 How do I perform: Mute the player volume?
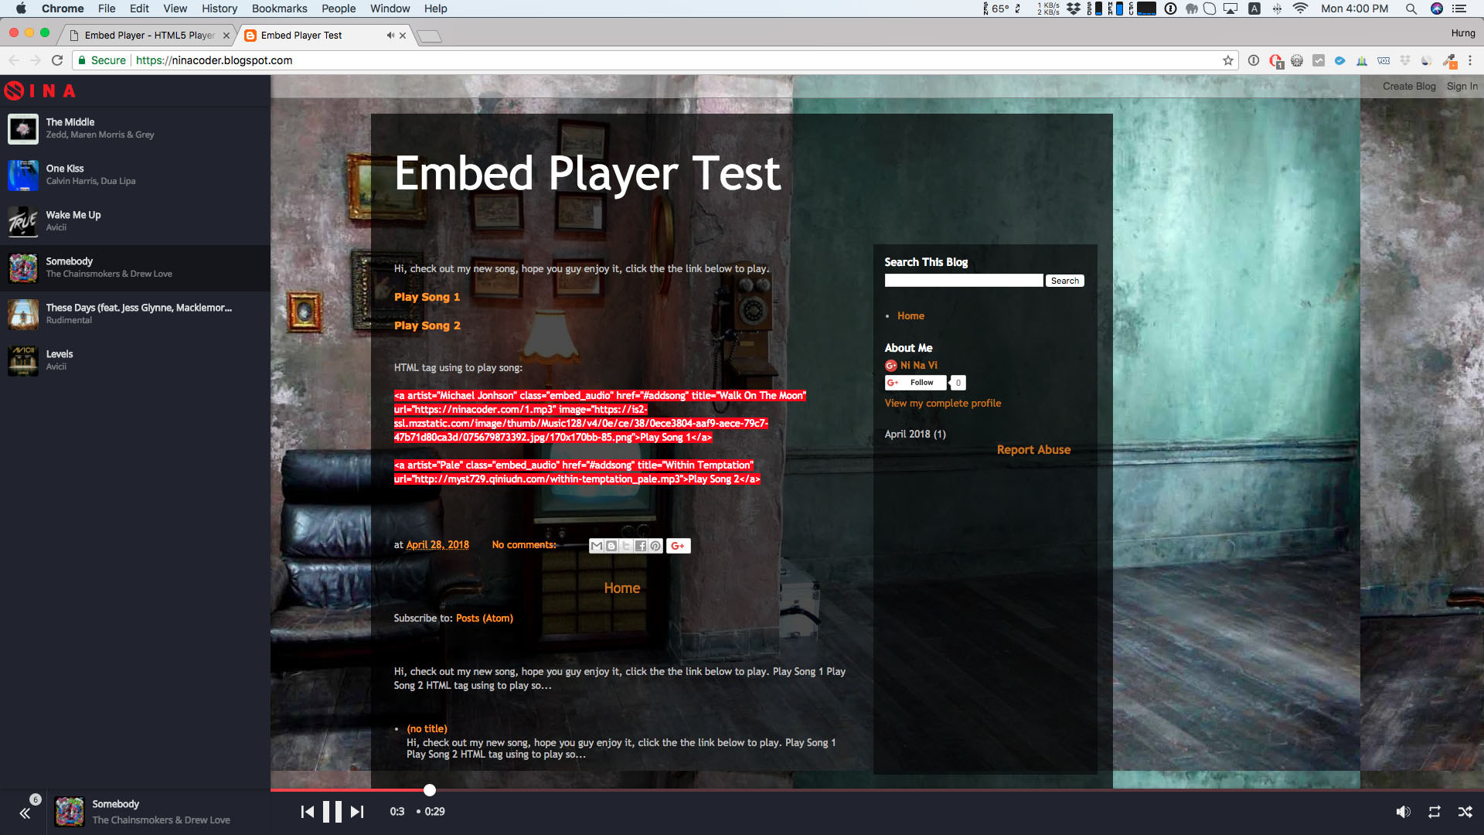pos(1404,812)
